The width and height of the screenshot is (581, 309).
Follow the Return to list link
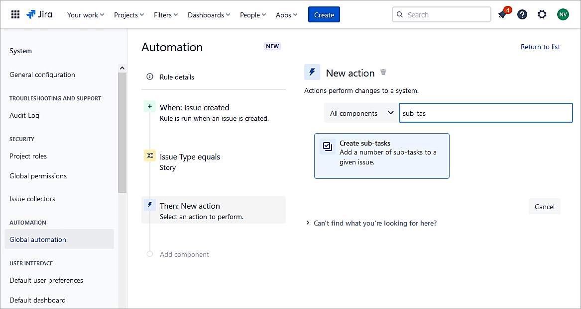pos(540,47)
